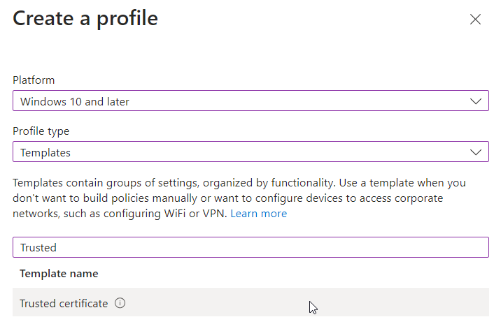This screenshot has height=331, width=501.
Task: Click the Profile type dropdown chevron arrow
Action: point(475,152)
